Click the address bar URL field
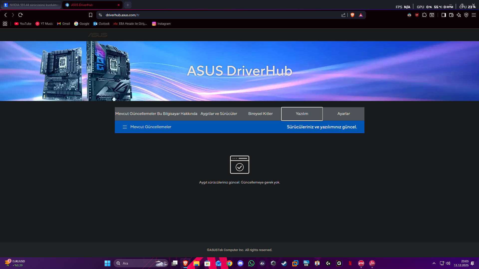Image resolution: width=479 pixels, height=269 pixels. [222, 15]
